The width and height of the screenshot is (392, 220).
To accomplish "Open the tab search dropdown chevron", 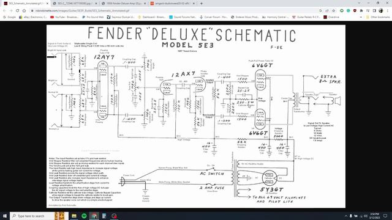I will click(360, 3).
